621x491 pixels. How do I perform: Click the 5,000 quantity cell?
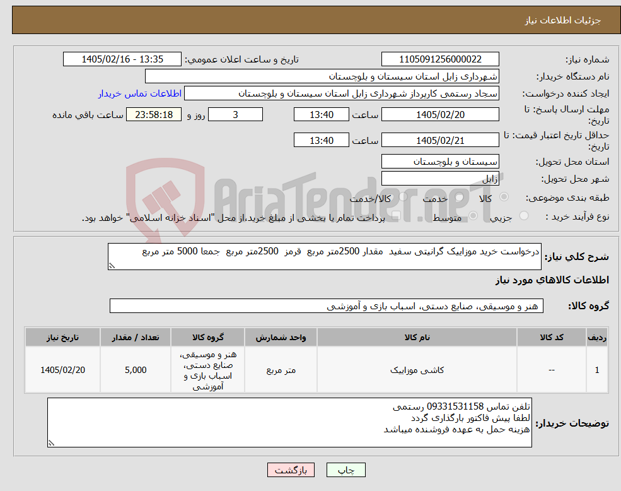[x=135, y=370]
